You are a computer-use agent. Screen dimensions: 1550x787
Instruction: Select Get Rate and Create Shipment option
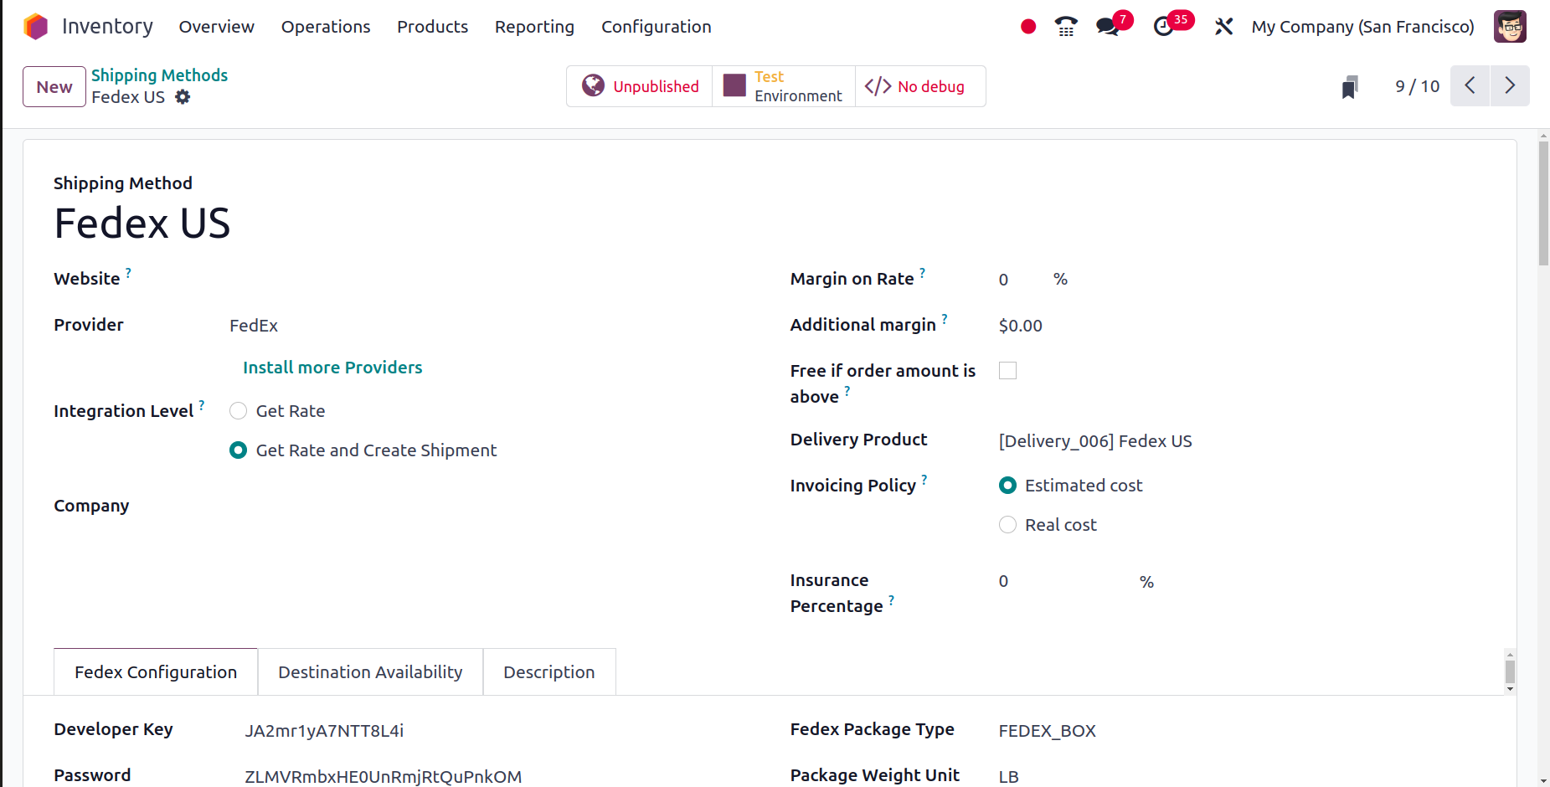point(239,450)
